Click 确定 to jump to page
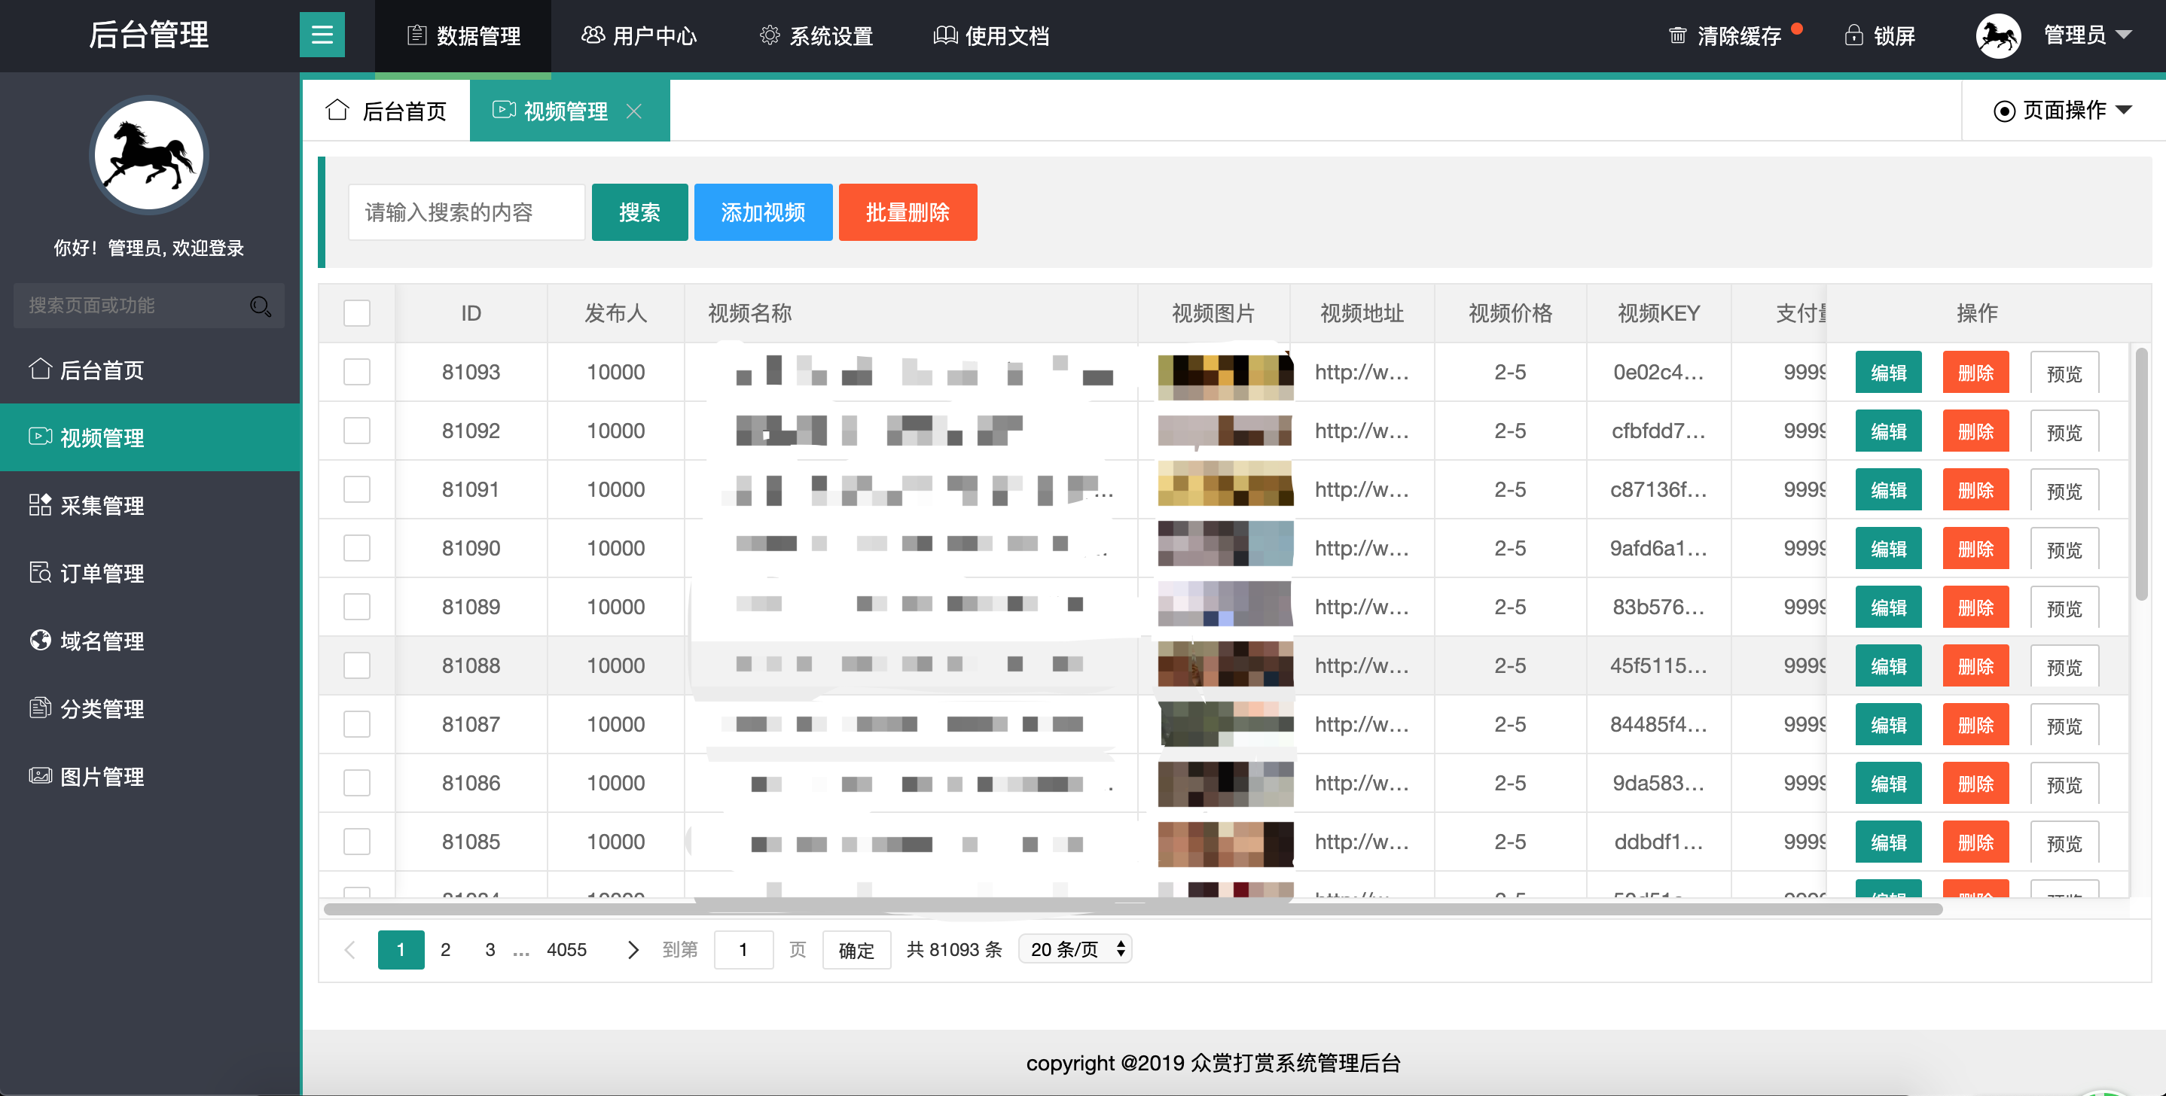Viewport: 2166px width, 1096px height. [x=857, y=950]
